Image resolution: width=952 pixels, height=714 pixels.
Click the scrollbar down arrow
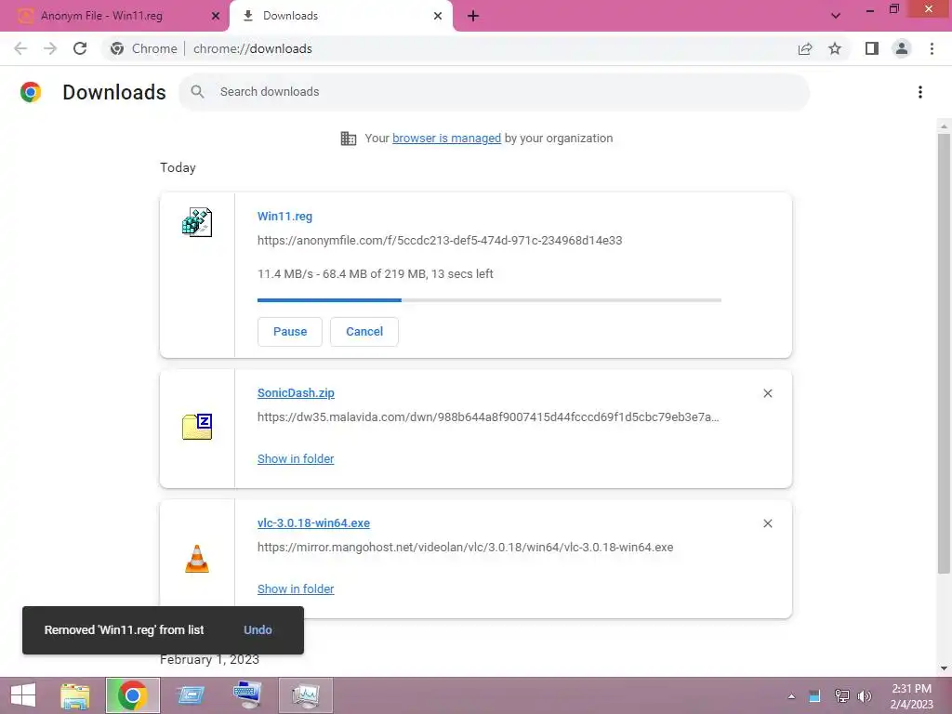(x=944, y=668)
